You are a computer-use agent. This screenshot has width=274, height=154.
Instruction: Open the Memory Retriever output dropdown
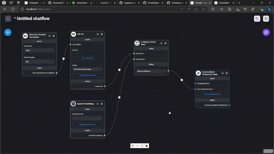[x=151, y=71]
